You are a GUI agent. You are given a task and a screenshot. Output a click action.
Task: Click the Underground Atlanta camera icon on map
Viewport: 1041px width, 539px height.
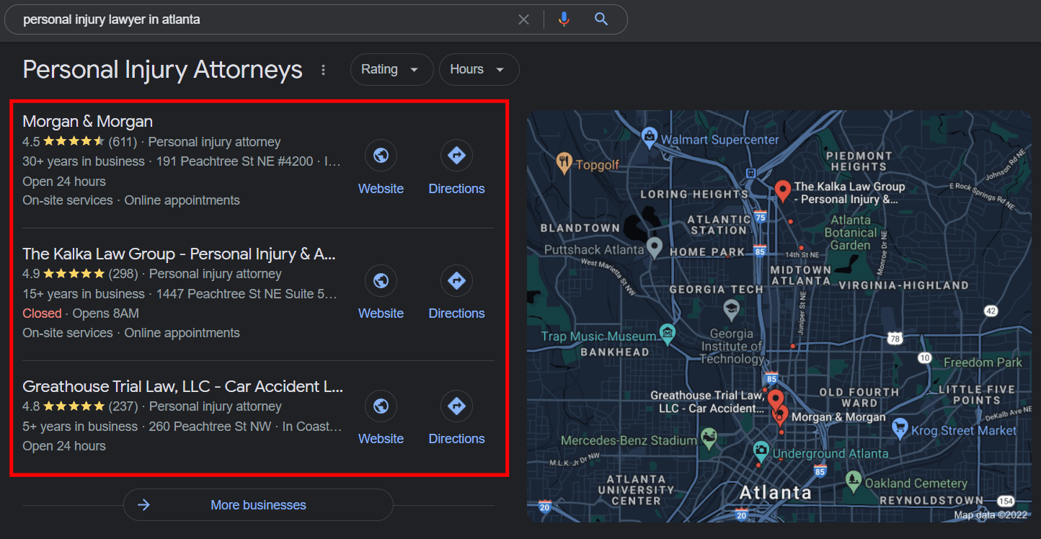coord(761,451)
